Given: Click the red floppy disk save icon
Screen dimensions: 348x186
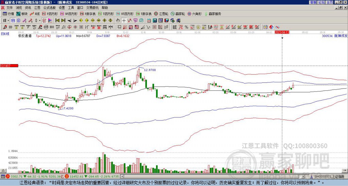Looking at the screenshot, I should tap(167, 21).
